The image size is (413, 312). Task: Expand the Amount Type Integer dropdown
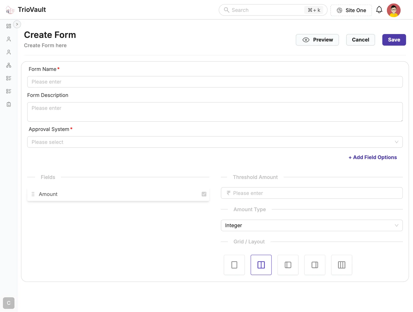pyautogui.click(x=311, y=225)
